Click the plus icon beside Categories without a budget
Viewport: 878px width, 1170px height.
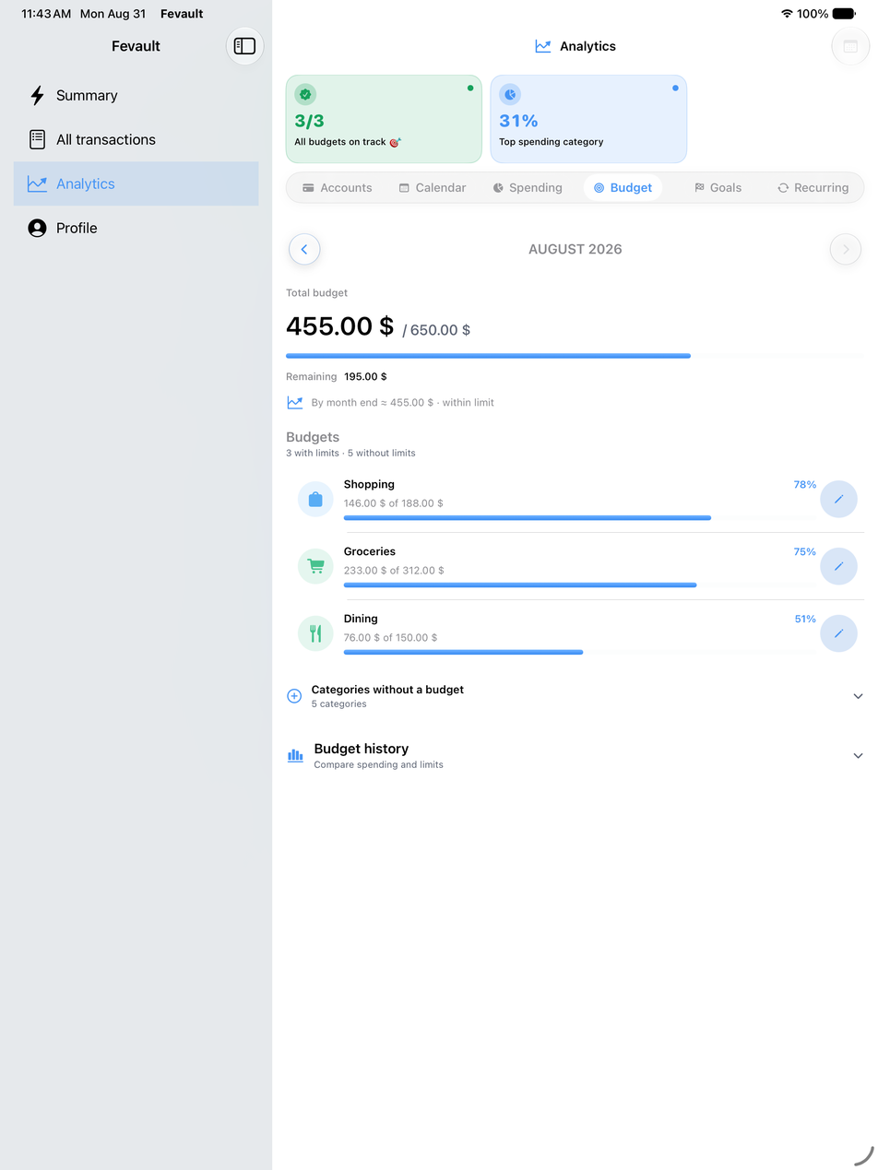click(294, 697)
